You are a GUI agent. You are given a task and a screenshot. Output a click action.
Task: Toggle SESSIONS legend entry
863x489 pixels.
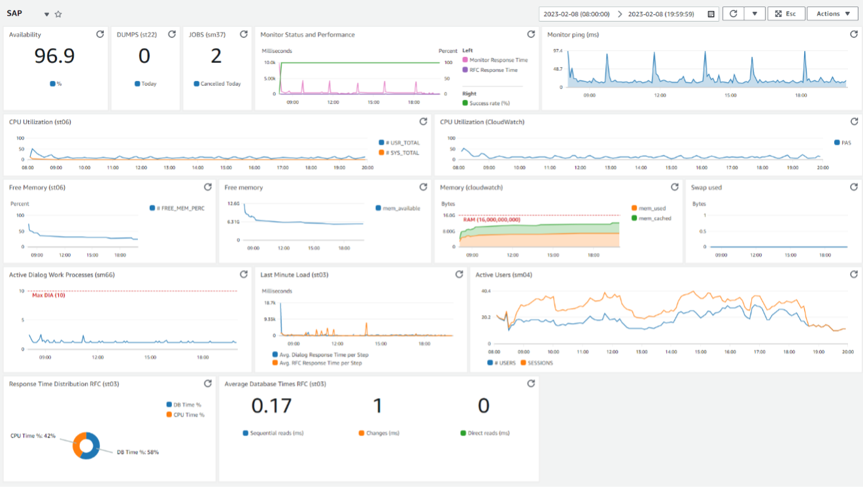coord(536,363)
